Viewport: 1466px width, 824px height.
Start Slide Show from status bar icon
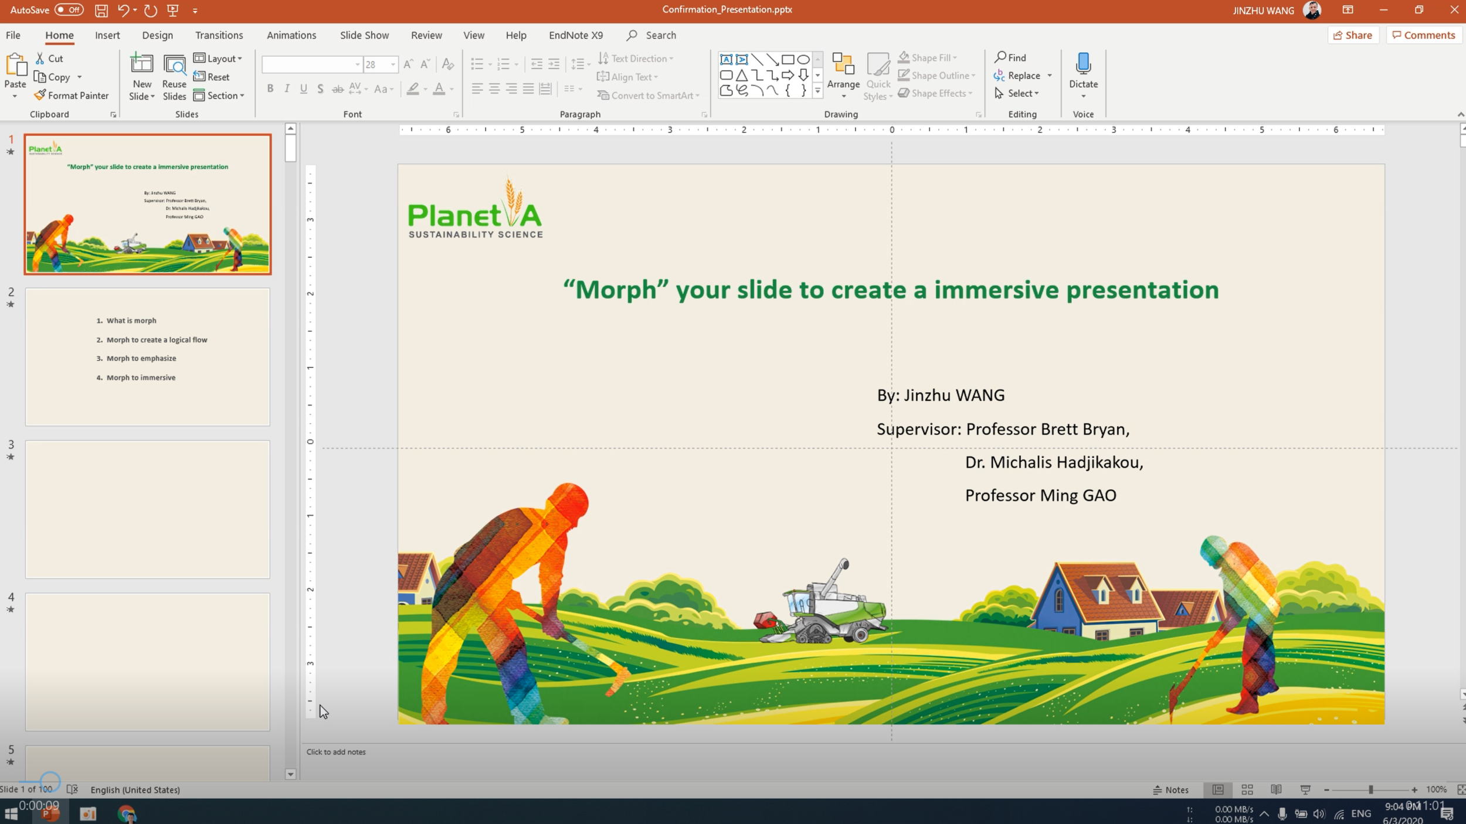1305,789
